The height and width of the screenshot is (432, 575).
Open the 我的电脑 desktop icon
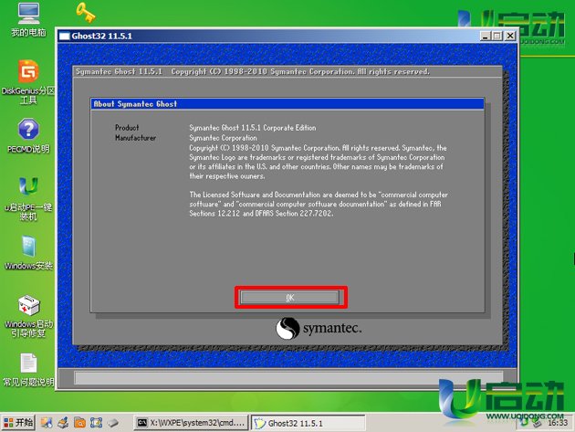tap(28, 19)
